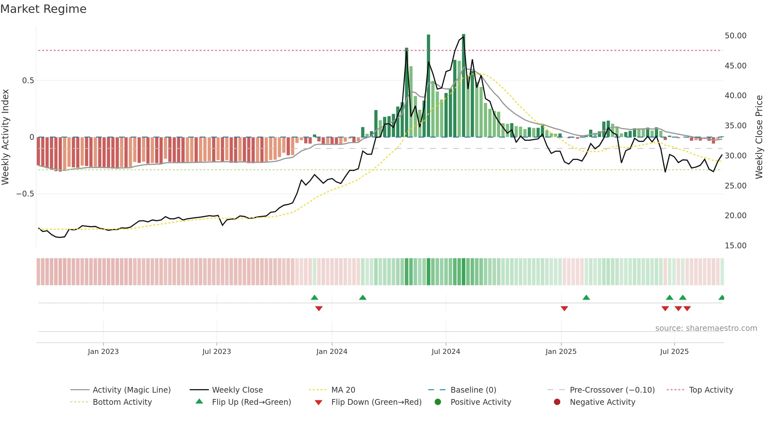The image size is (768, 432).
Task: Click the darkest green band in regime heat strip
Action: (463, 272)
